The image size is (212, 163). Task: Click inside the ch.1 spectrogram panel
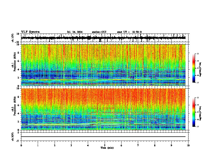click(x=103, y=65)
